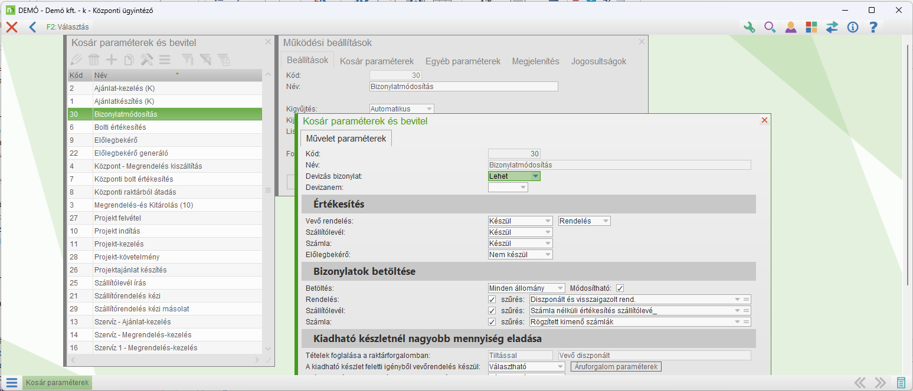Open the Vevő rendelés Készül dropdown
Image resolution: width=913 pixels, height=391 pixels.
(520, 221)
